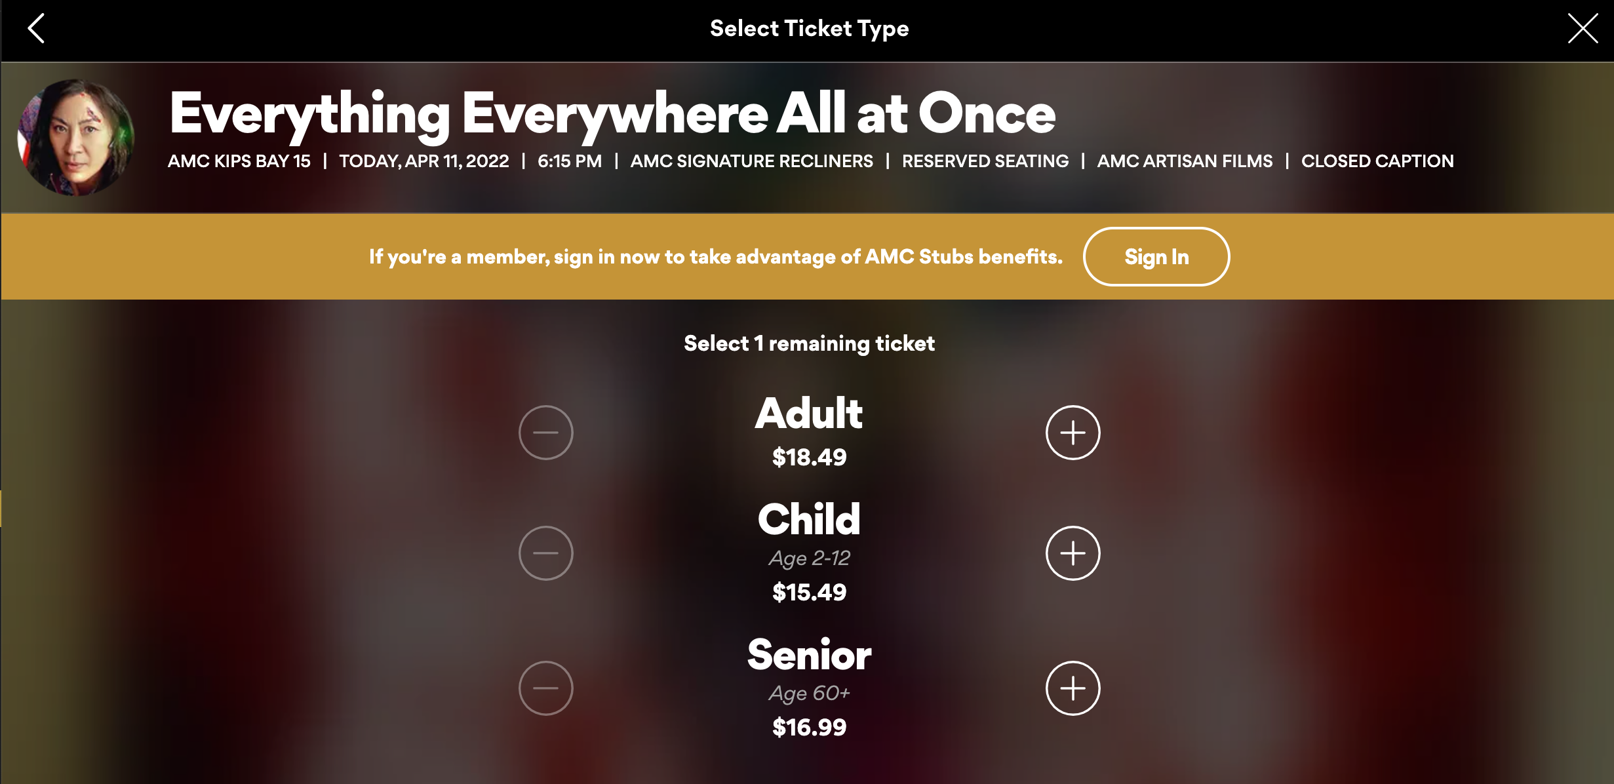Select the Child ticket type heading
The width and height of the screenshot is (1614, 784).
[x=810, y=519]
